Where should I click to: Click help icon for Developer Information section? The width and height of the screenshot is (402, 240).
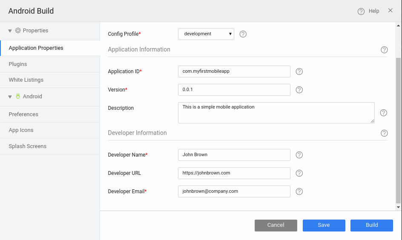pyautogui.click(x=384, y=133)
